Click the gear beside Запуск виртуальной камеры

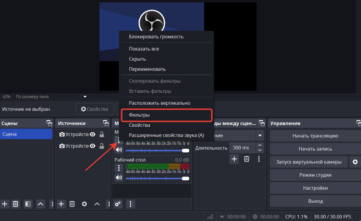355,162
